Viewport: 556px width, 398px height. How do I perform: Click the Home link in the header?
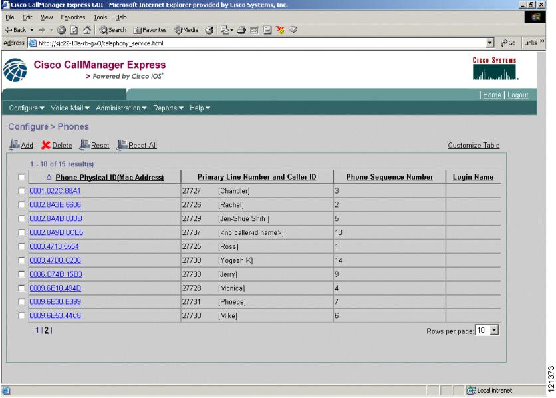tap(491, 95)
